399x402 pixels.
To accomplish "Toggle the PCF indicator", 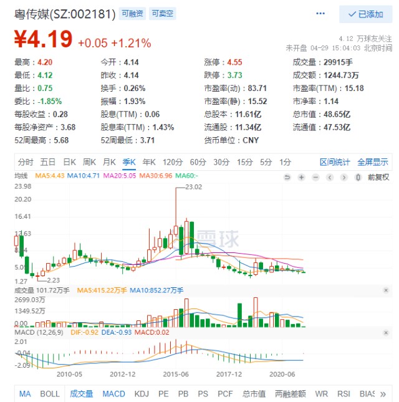I will tap(225, 394).
